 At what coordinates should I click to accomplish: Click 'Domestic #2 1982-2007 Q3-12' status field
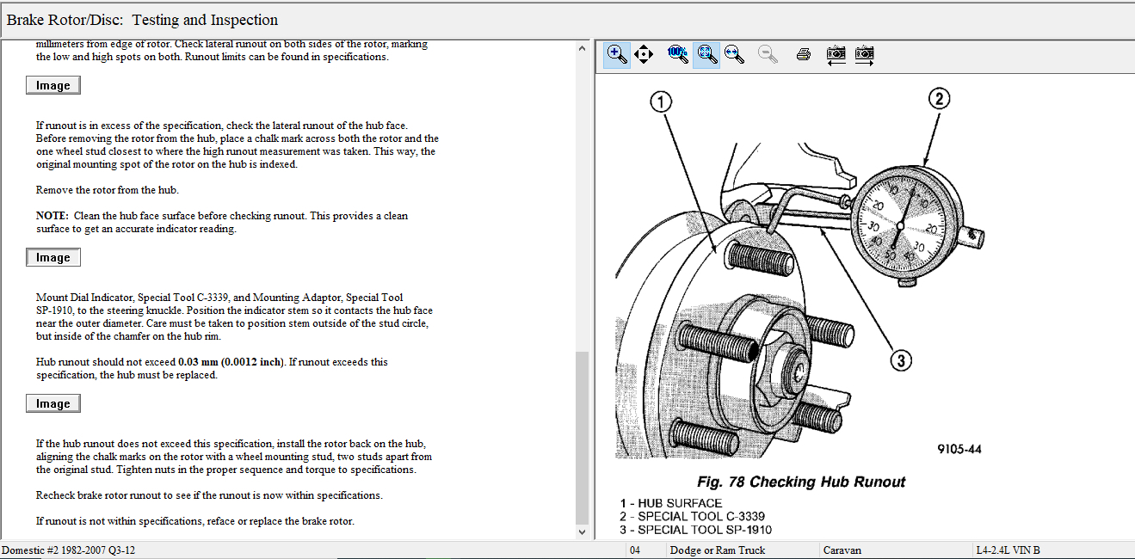click(69, 550)
